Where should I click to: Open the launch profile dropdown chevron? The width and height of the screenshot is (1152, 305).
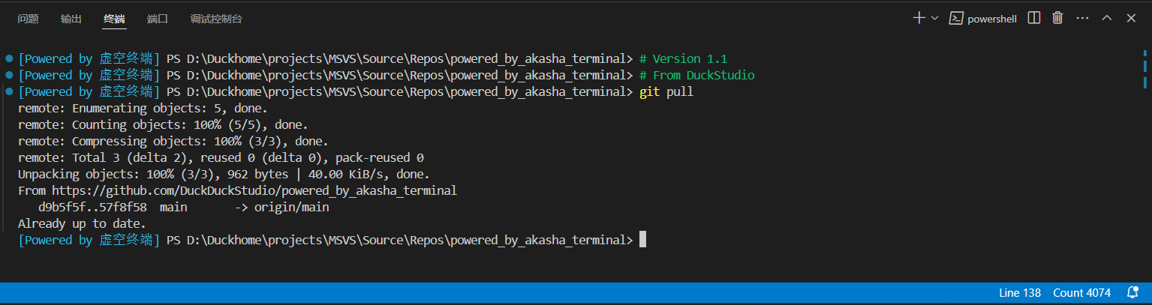click(x=934, y=18)
